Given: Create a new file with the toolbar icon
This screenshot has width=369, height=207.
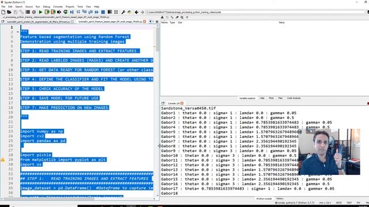Looking at the screenshot, I should coord(3,12).
